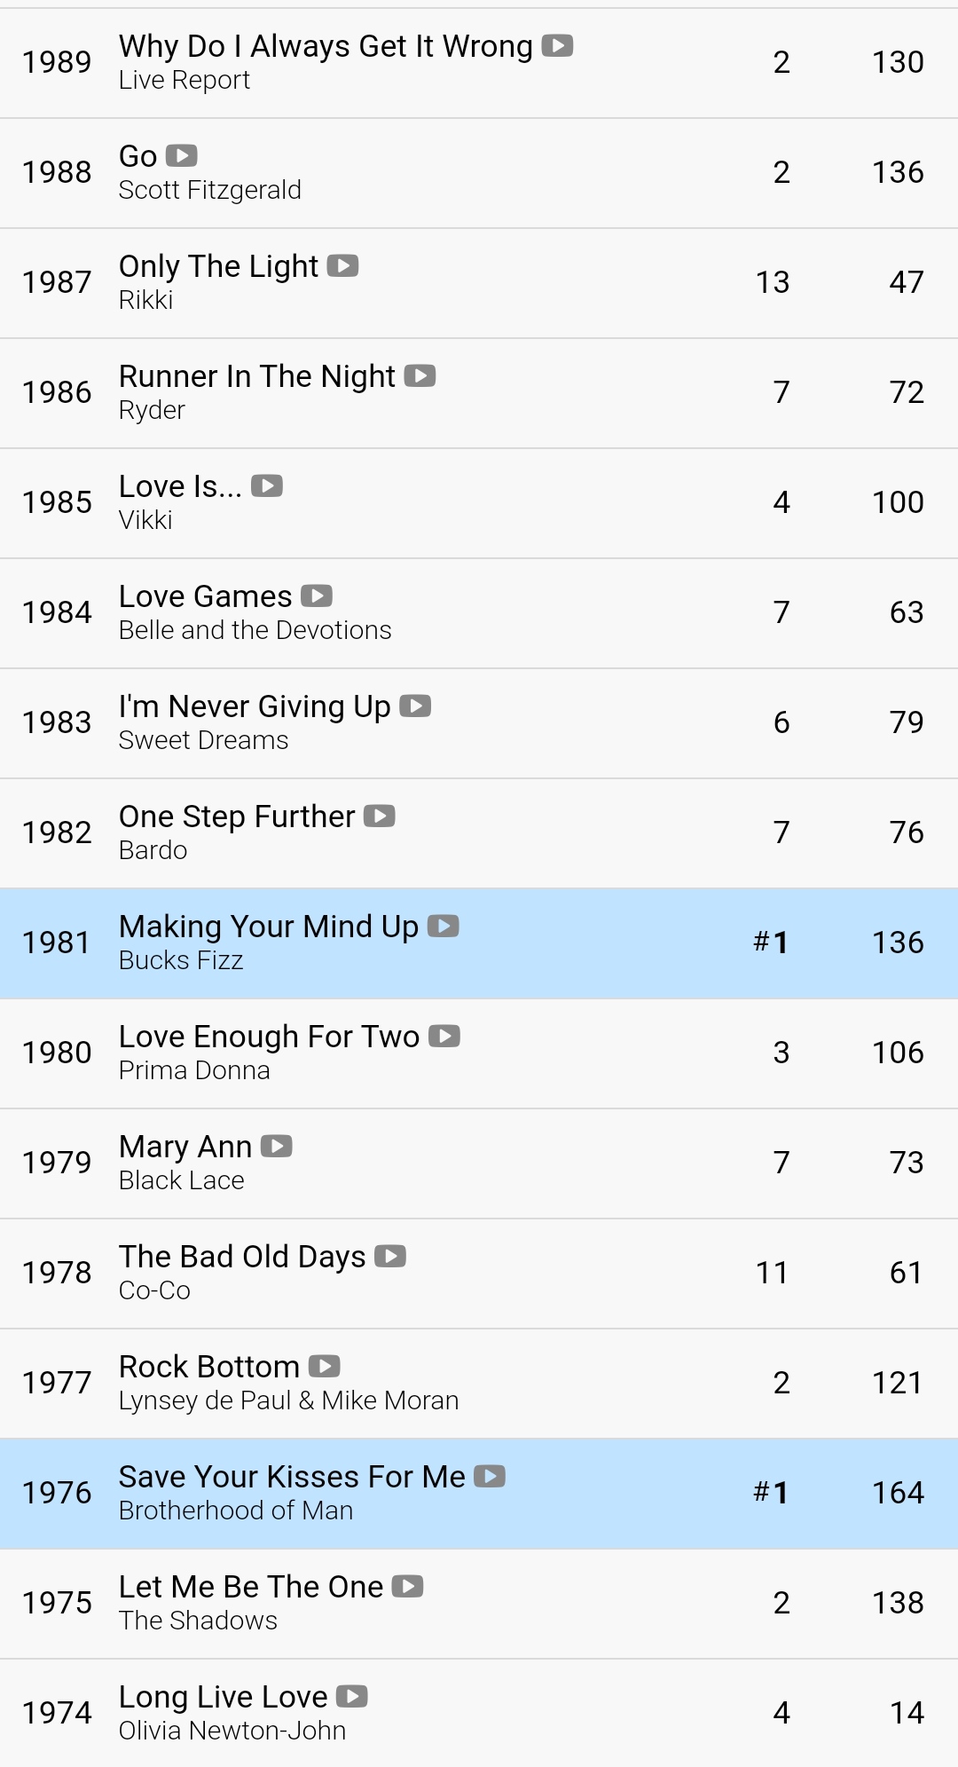Viewport: 958px width, 1767px height.
Task: Open the Save Your Kisses For Me title
Action: tap(292, 1477)
